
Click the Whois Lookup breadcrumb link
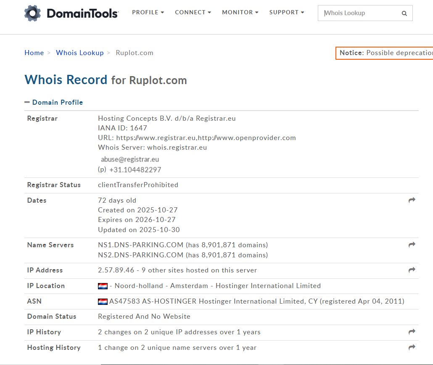pyautogui.click(x=80, y=53)
